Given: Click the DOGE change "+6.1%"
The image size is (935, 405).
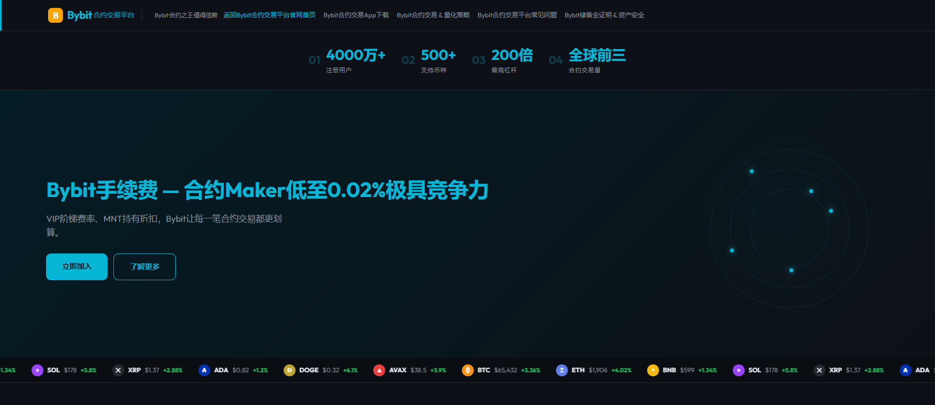Looking at the screenshot, I should 350,370.
